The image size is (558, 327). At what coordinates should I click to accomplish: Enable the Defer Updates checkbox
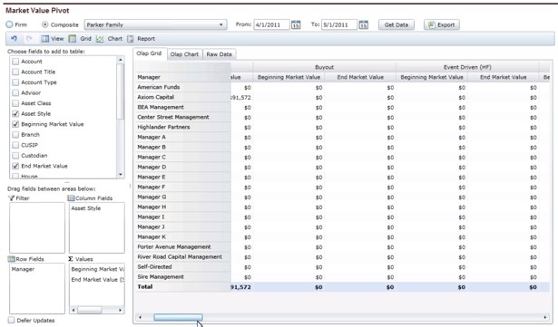coord(11,321)
